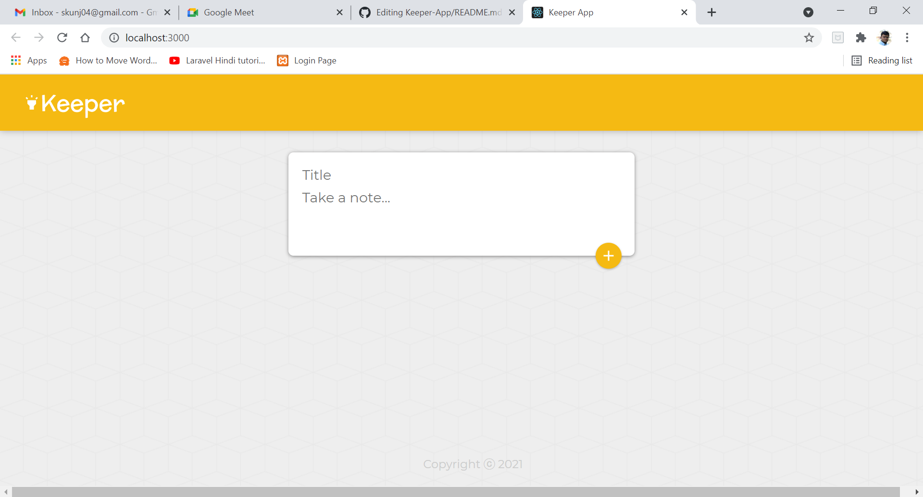Open the browser home page
This screenshot has width=923, height=497.
click(x=85, y=37)
